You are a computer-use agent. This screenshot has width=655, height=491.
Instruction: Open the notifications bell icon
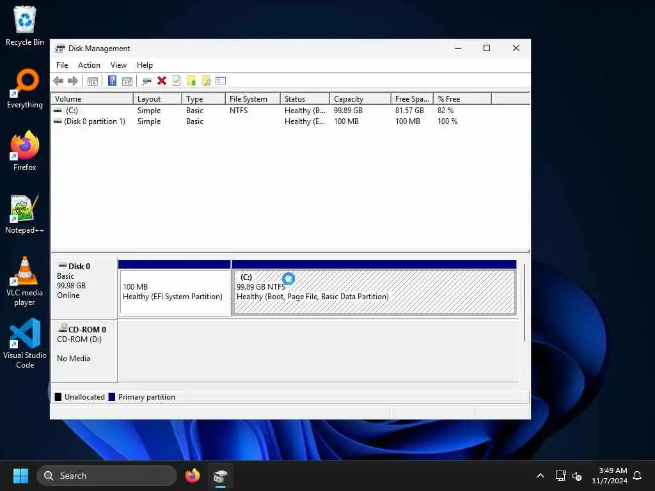[637, 476]
